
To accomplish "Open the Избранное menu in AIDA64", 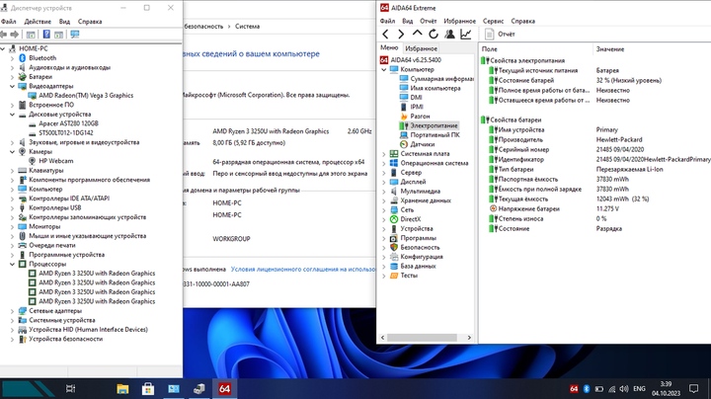I will 460,21.
